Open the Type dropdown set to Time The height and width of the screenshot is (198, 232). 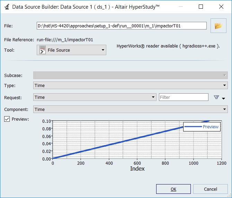(x=130, y=85)
